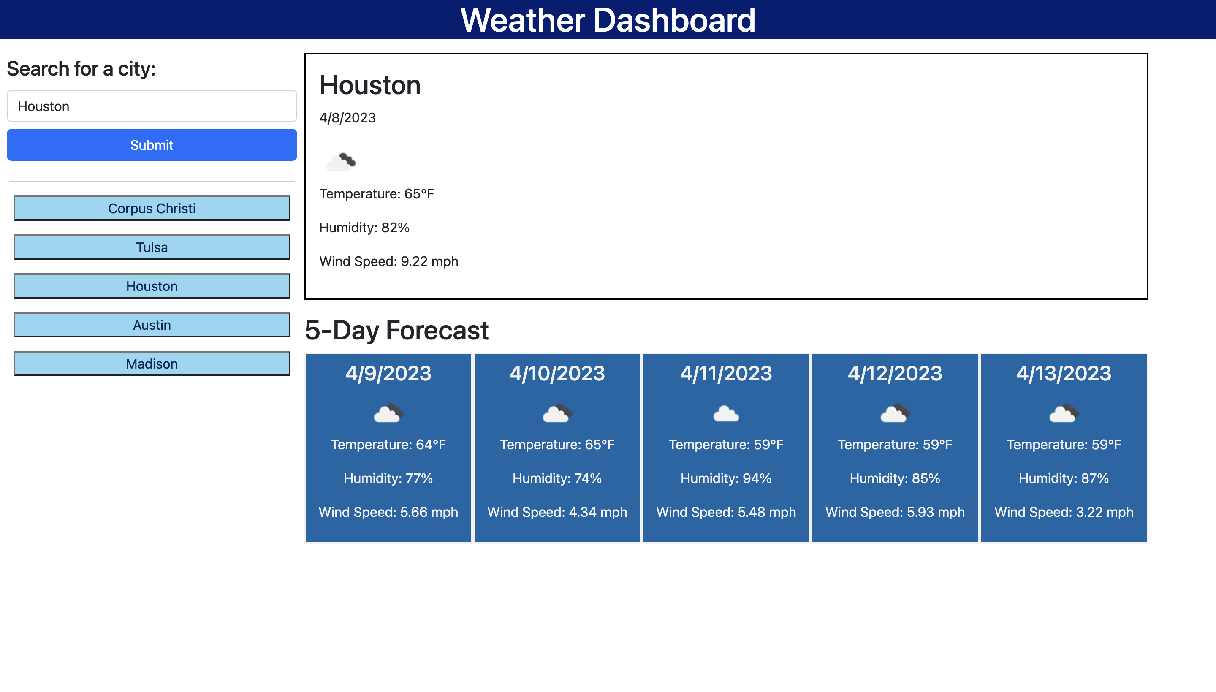Click Houston's current weather cloud icon

(x=341, y=162)
